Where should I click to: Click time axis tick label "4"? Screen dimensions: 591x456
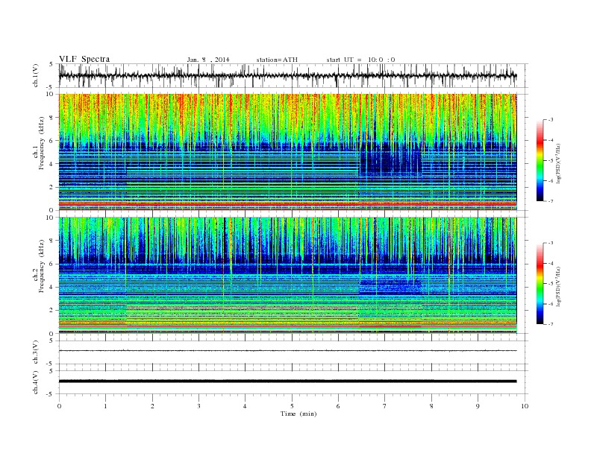(245, 406)
